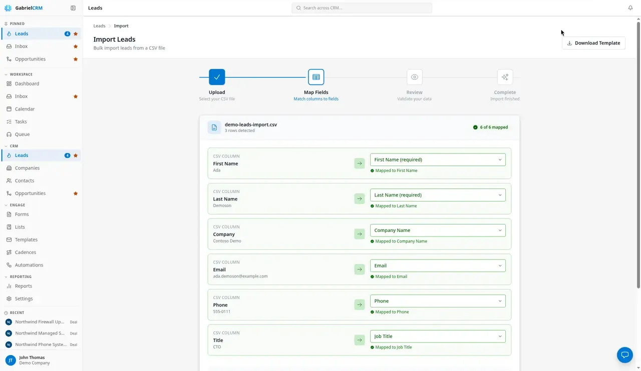The height and width of the screenshot is (371, 641).
Task: Open the Queue item with headset icon
Action: pyautogui.click(x=41, y=134)
